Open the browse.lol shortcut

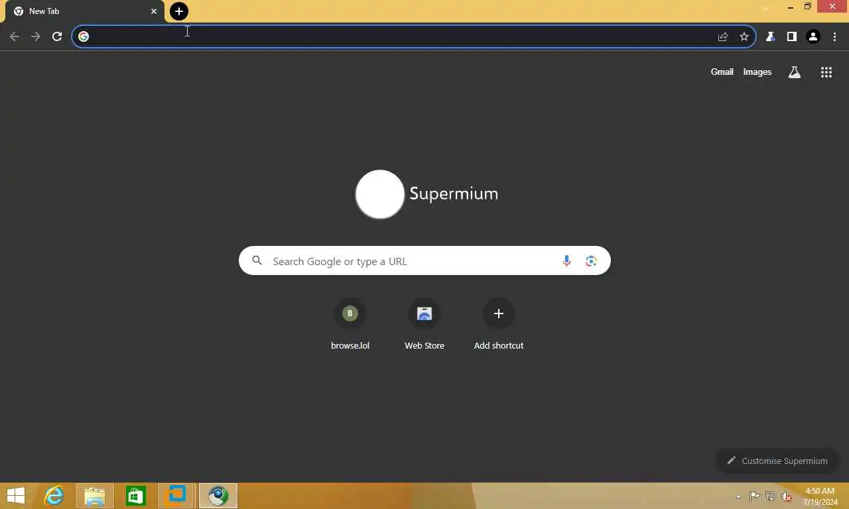pyautogui.click(x=350, y=325)
